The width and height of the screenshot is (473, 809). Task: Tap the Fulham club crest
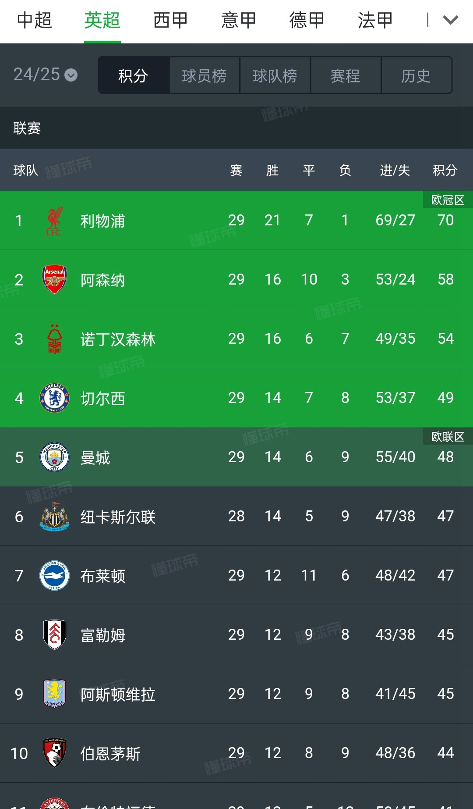tap(54, 634)
